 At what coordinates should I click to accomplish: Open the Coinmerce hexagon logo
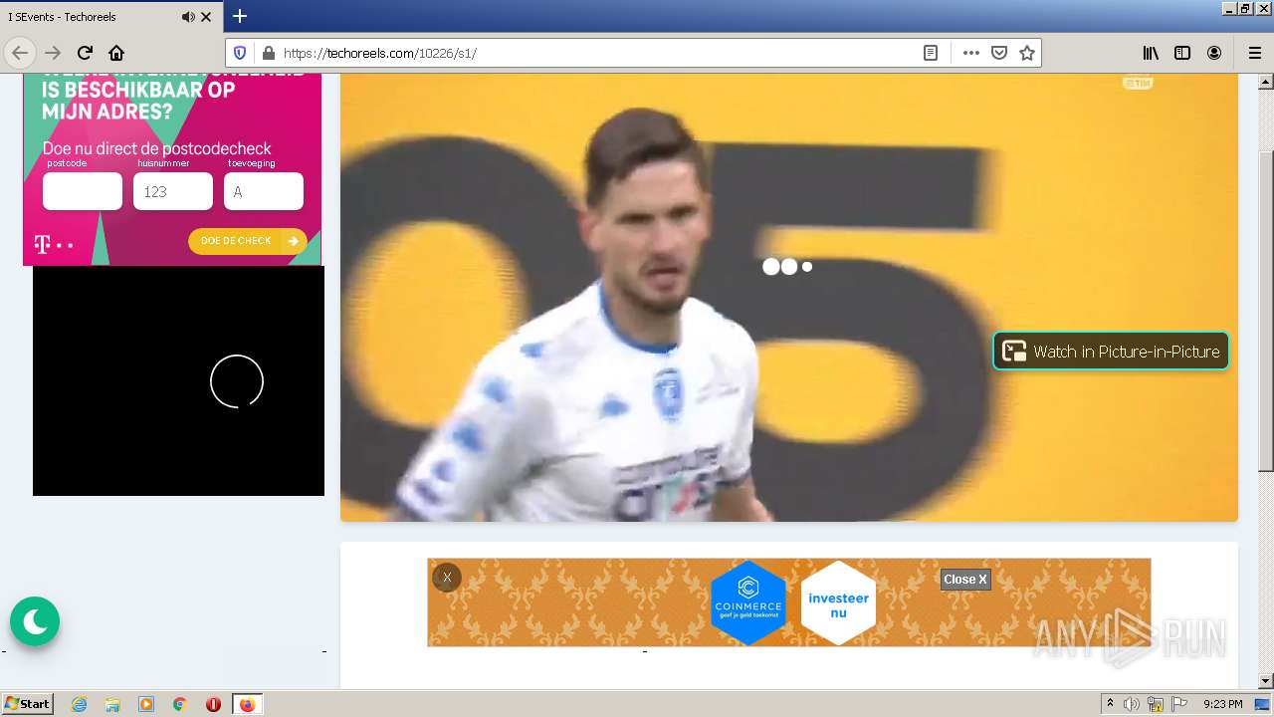[x=748, y=601]
